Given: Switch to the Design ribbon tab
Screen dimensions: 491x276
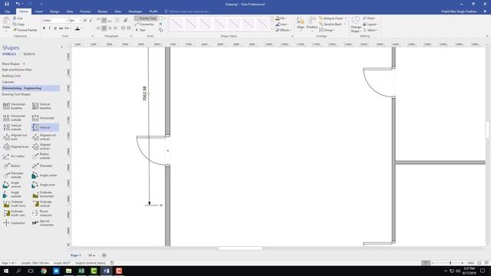Looking at the screenshot, I should pyautogui.click(x=54, y=11).
